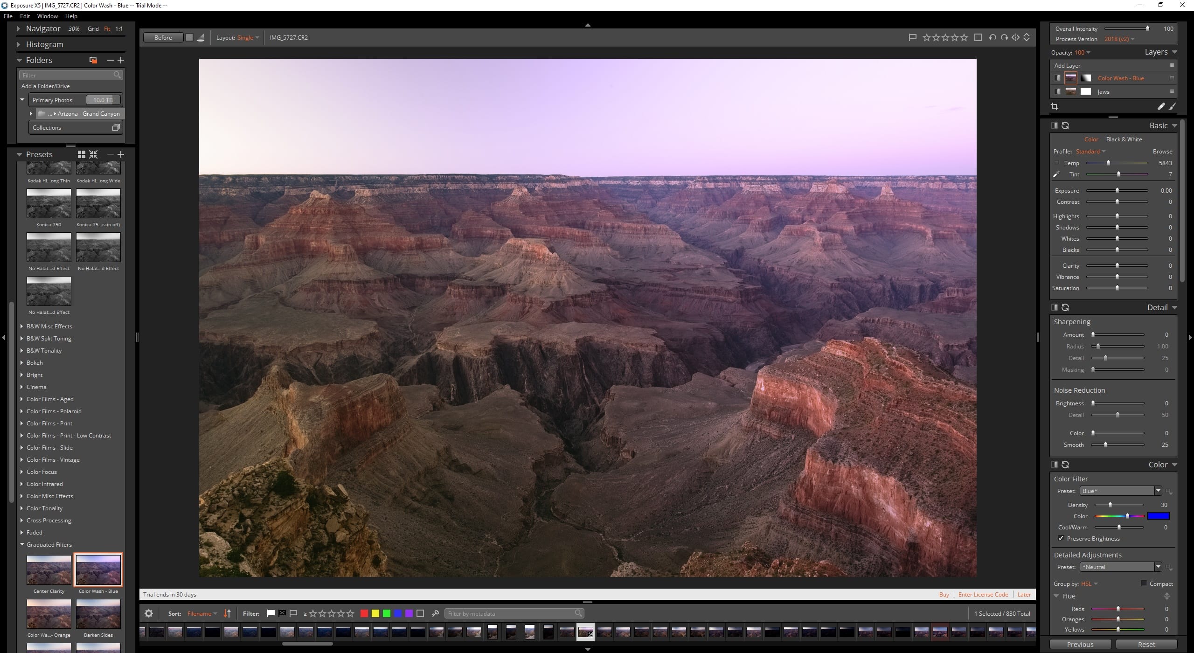Flip the image vertically

1027,37
